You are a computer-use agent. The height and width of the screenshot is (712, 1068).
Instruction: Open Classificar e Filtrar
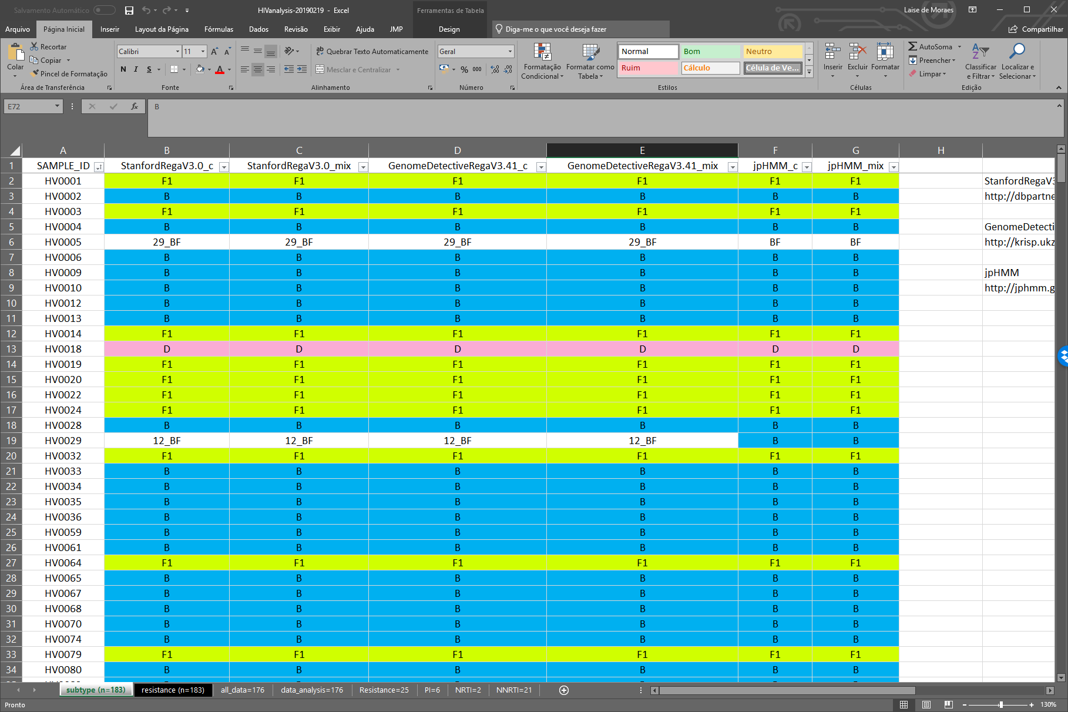(x=980, y=61)
